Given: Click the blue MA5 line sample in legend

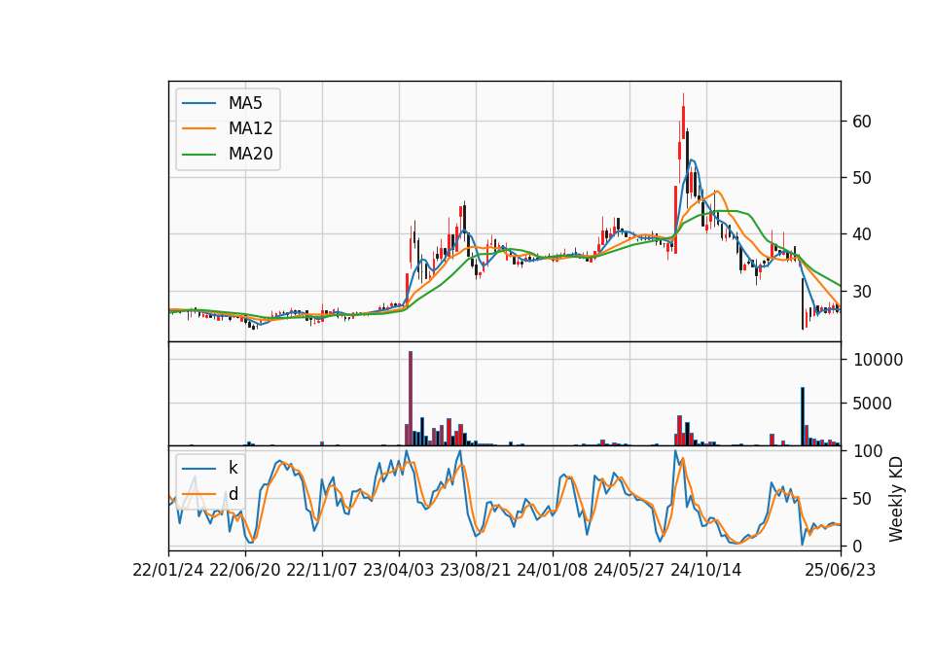Looking at the screenshot, I should [198, 104].
